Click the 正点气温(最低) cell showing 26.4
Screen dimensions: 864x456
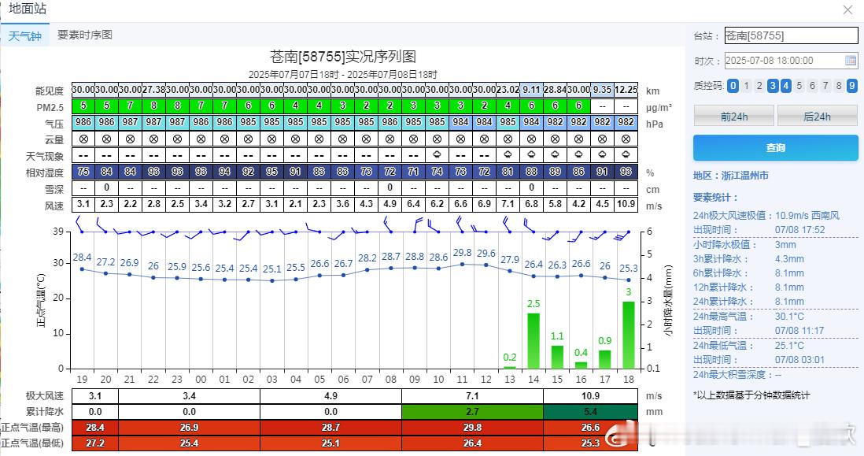[x=472, y=443]
